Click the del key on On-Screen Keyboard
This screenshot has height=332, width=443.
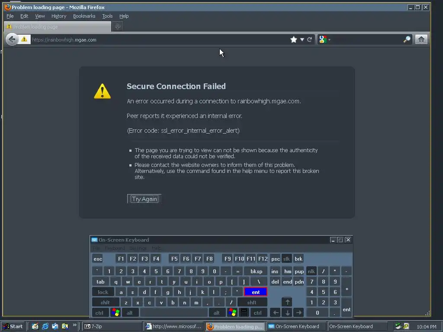pyautogui.click(x=275, y=282)
